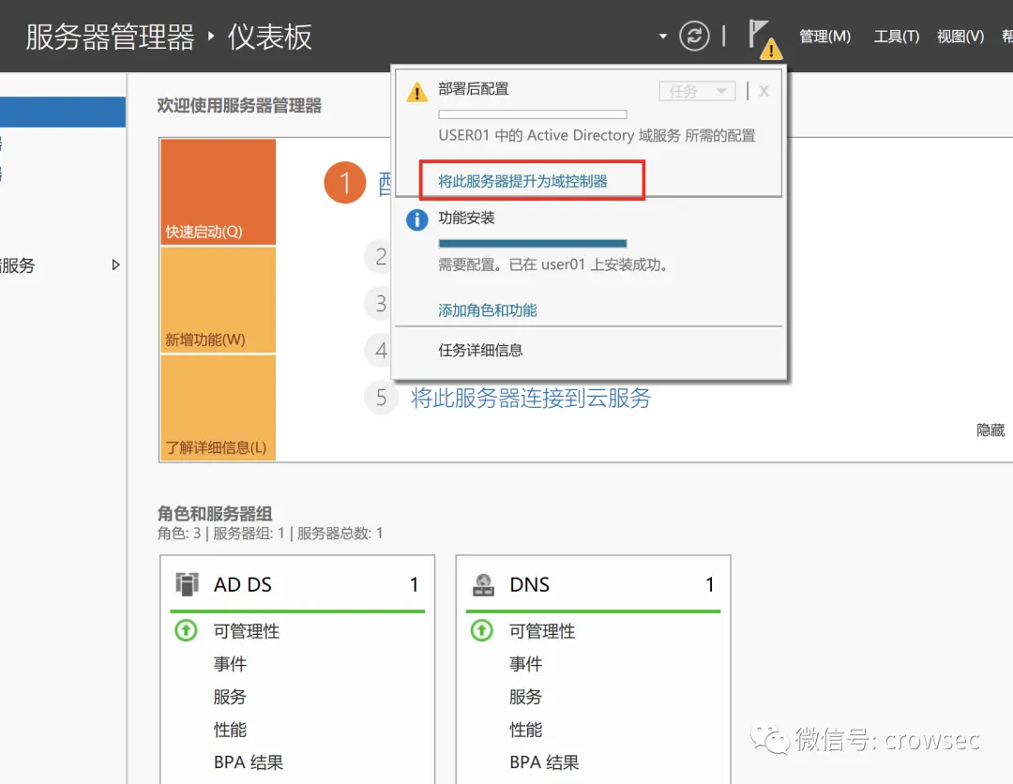Click the 添加角色和功能 link
This screenshot has width=1013, height=784.
(x=488, y=310)
